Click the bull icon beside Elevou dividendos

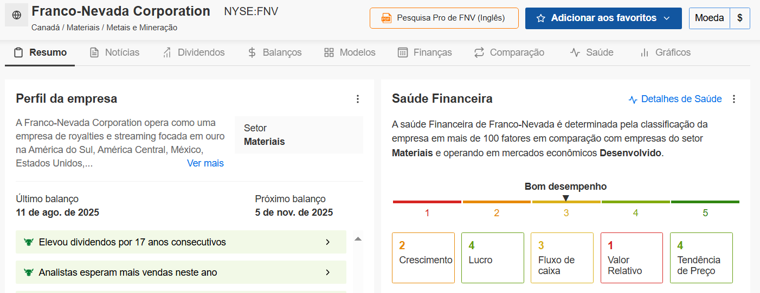point(29,242)
